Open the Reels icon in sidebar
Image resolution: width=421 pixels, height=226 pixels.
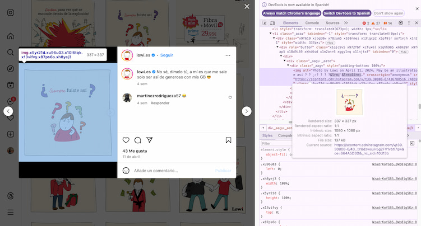point(11,85)
